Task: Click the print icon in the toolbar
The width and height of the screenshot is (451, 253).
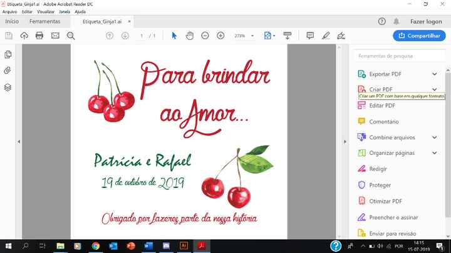Action: 39,36
